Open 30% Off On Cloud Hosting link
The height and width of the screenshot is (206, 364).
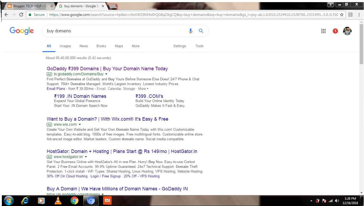tap(67, 176)
